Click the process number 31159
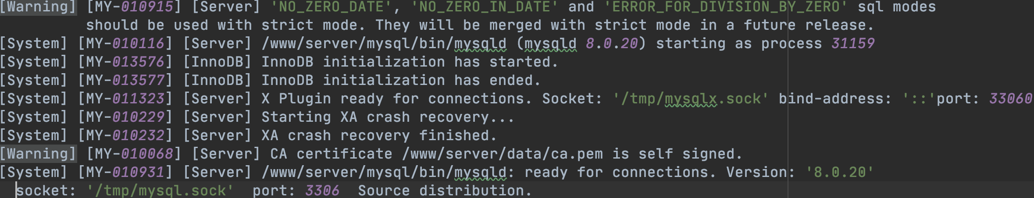The width and height of the screenshot is (1034, 198). pyautogui.click(x=853, y=43)
